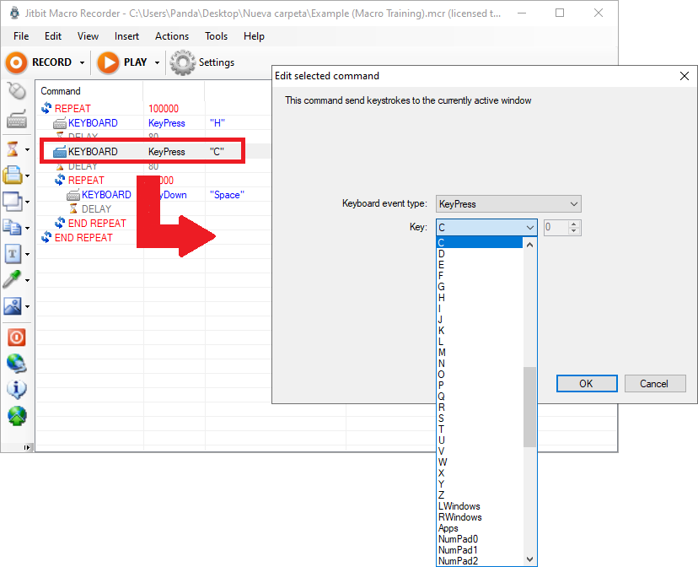Image resolution: width=698 pixels, height=567 pixels.
Task: Click the red power shutdown icon
Action: [17, 337]
